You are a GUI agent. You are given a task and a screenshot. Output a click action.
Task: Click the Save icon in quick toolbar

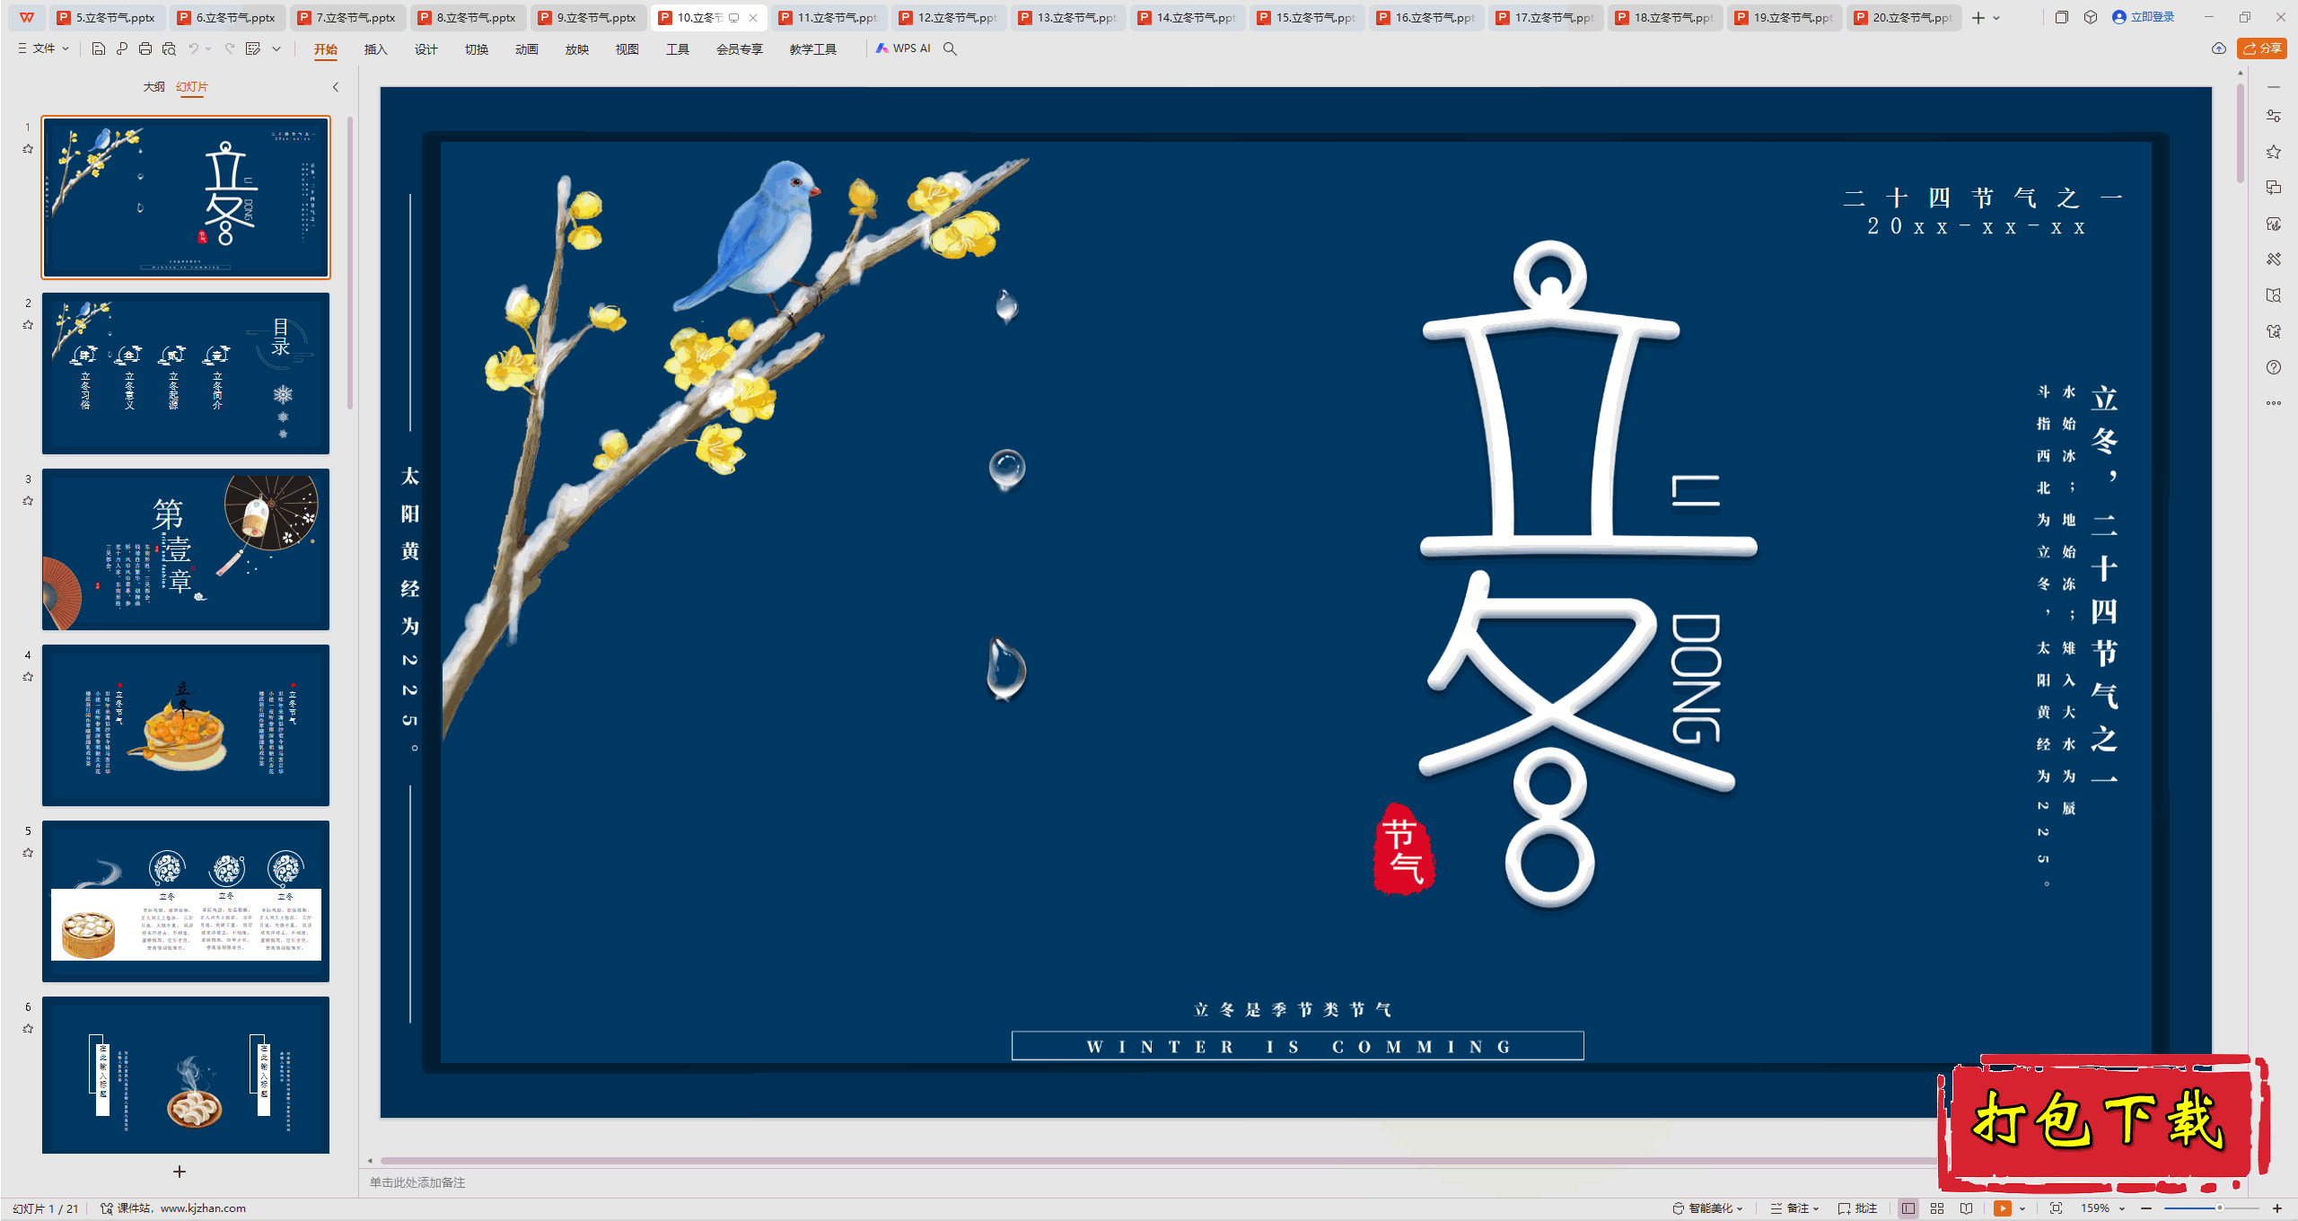point(99,48)
